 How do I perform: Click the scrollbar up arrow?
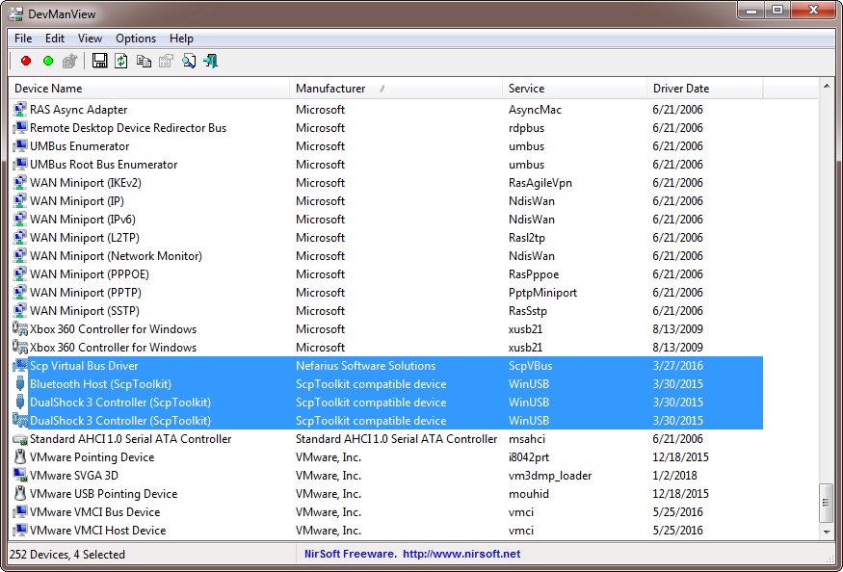pos(827,86)
